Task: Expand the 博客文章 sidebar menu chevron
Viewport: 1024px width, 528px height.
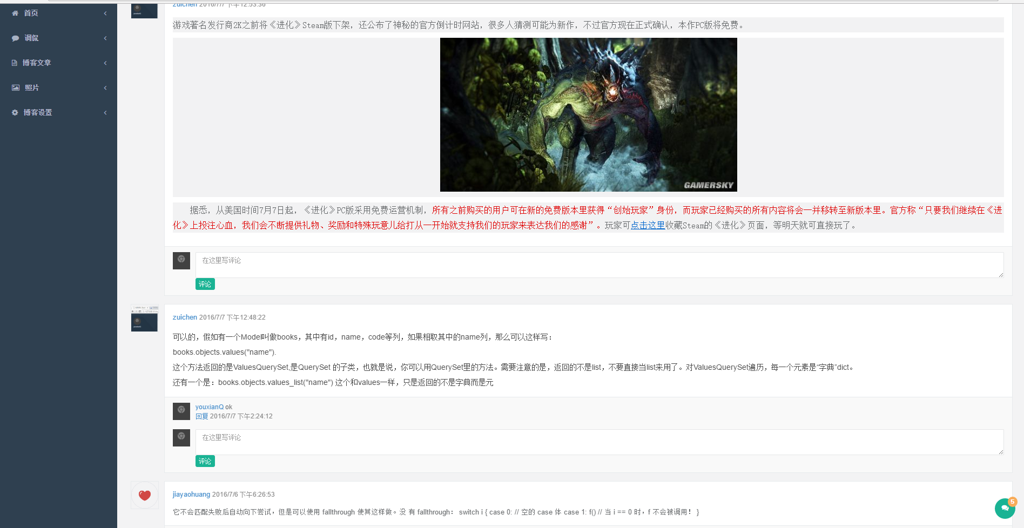Action: click(x=105, y=63)
